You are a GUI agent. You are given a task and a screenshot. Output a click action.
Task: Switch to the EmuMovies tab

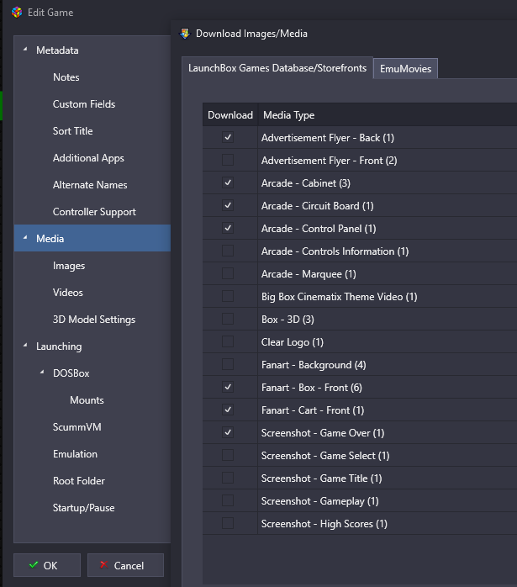click(405, 68)
